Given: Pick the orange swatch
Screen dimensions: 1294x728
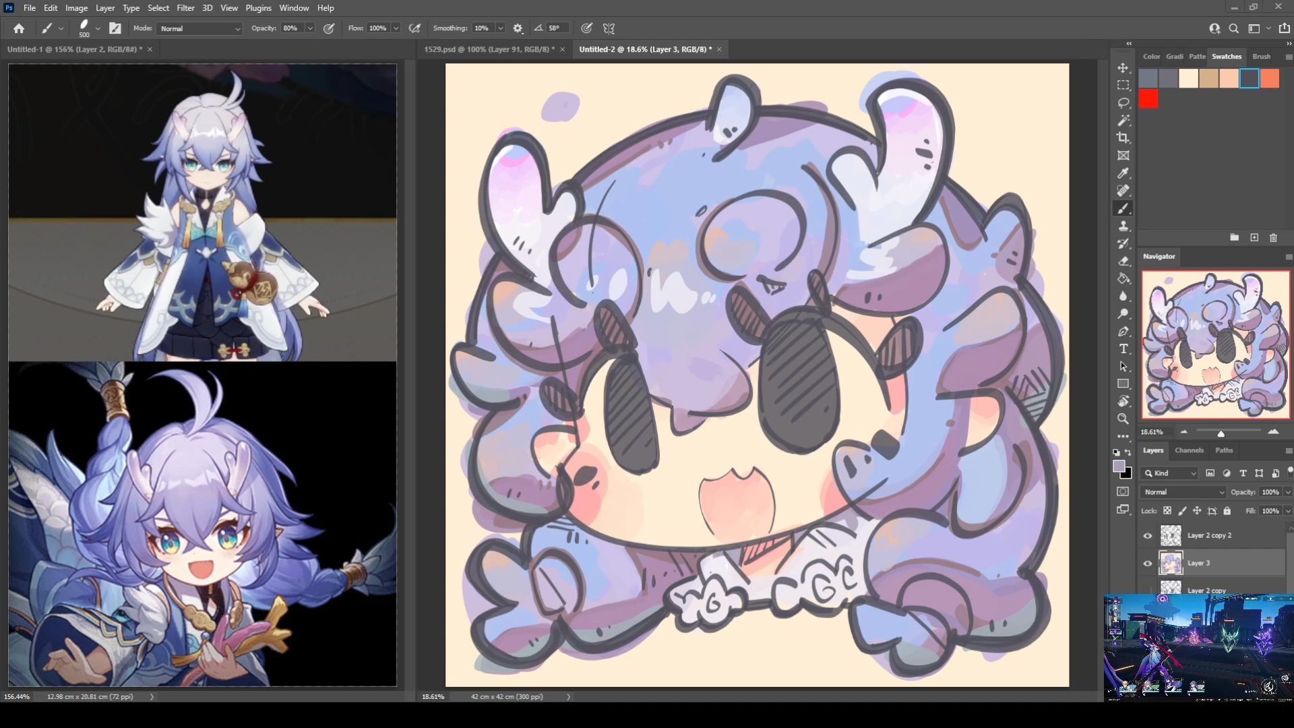Looking at the screenshot, I should click(x=1270, y=78).
